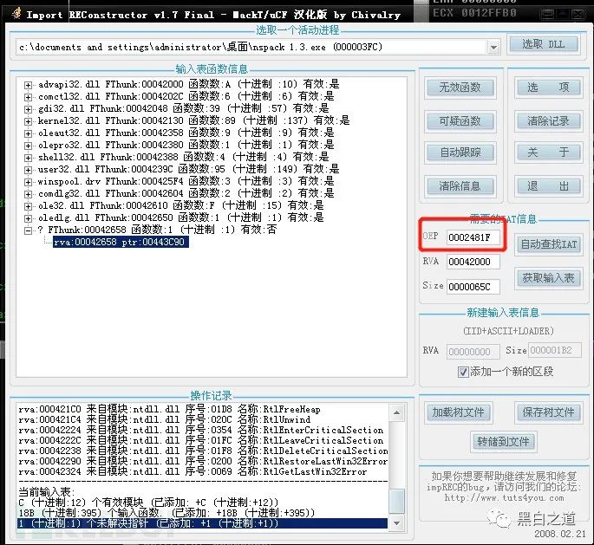Toggle the 添加一个新的区段 checkbox
This screenshot has height=545, width=594.
pos(464,372)
